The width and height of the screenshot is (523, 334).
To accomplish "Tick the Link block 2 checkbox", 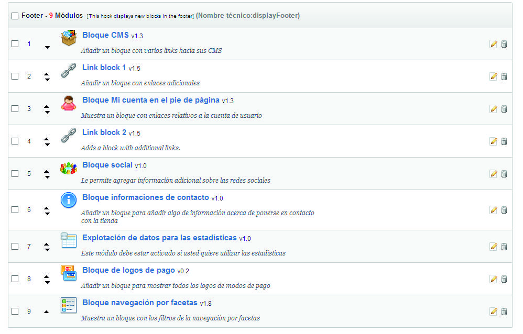I will pyautogui.click(x=15, y=141).
